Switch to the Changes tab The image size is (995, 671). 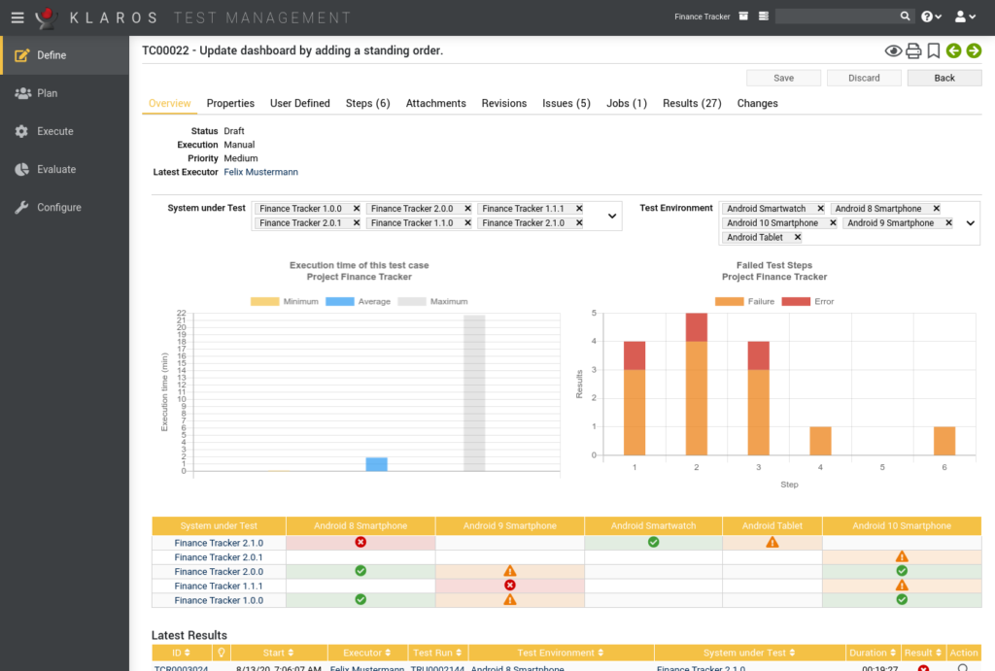click(x=757, y=103)
